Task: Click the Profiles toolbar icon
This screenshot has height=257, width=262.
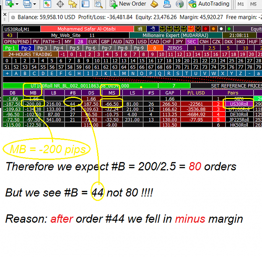Action: click(27, 4)
